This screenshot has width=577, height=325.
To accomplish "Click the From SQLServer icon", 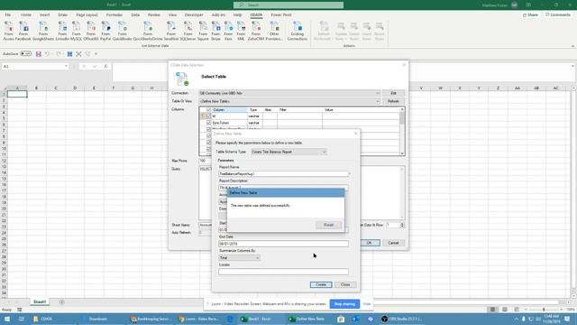I will tap(188, 31).
